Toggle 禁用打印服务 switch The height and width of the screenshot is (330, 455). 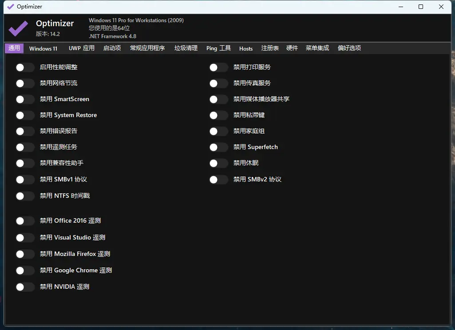219,67
